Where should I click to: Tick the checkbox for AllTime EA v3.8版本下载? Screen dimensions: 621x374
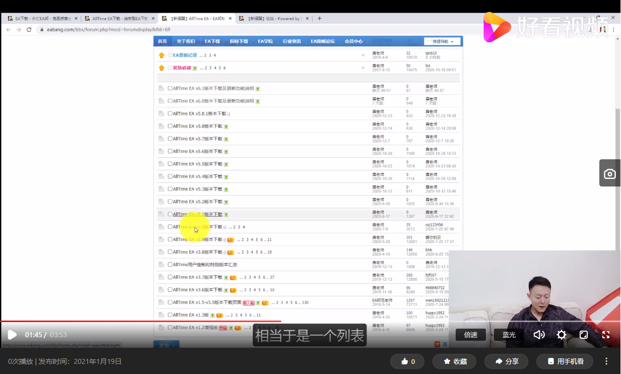click(x=170, y=252)
